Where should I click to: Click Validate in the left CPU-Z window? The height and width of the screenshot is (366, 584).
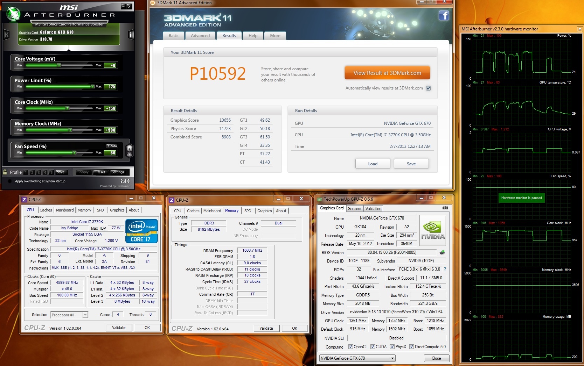(119, 328)
